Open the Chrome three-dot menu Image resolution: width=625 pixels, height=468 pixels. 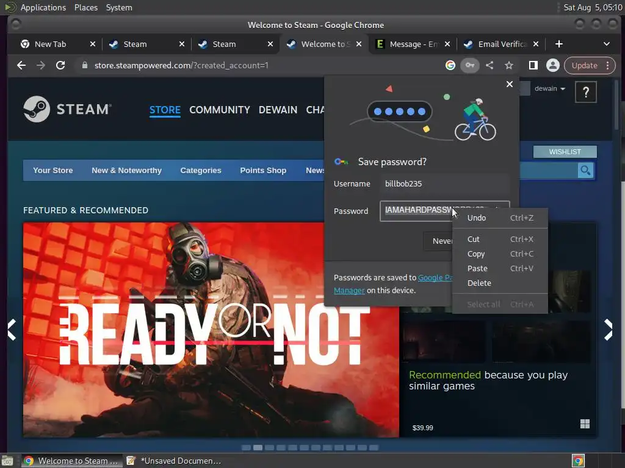[608, 65]
